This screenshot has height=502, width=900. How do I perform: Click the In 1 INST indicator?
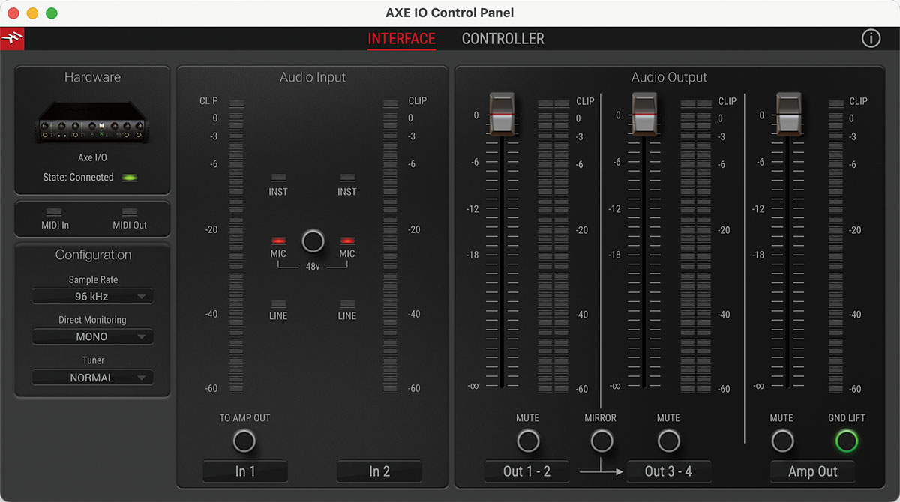[278, 178]
